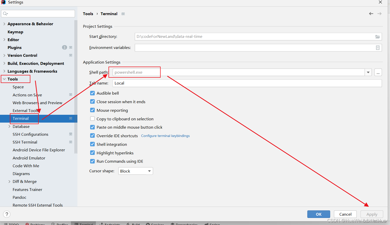Click the Tools breadcrumb above Project Settings
Screen dimensions: 390x225
tap(88, 14)
